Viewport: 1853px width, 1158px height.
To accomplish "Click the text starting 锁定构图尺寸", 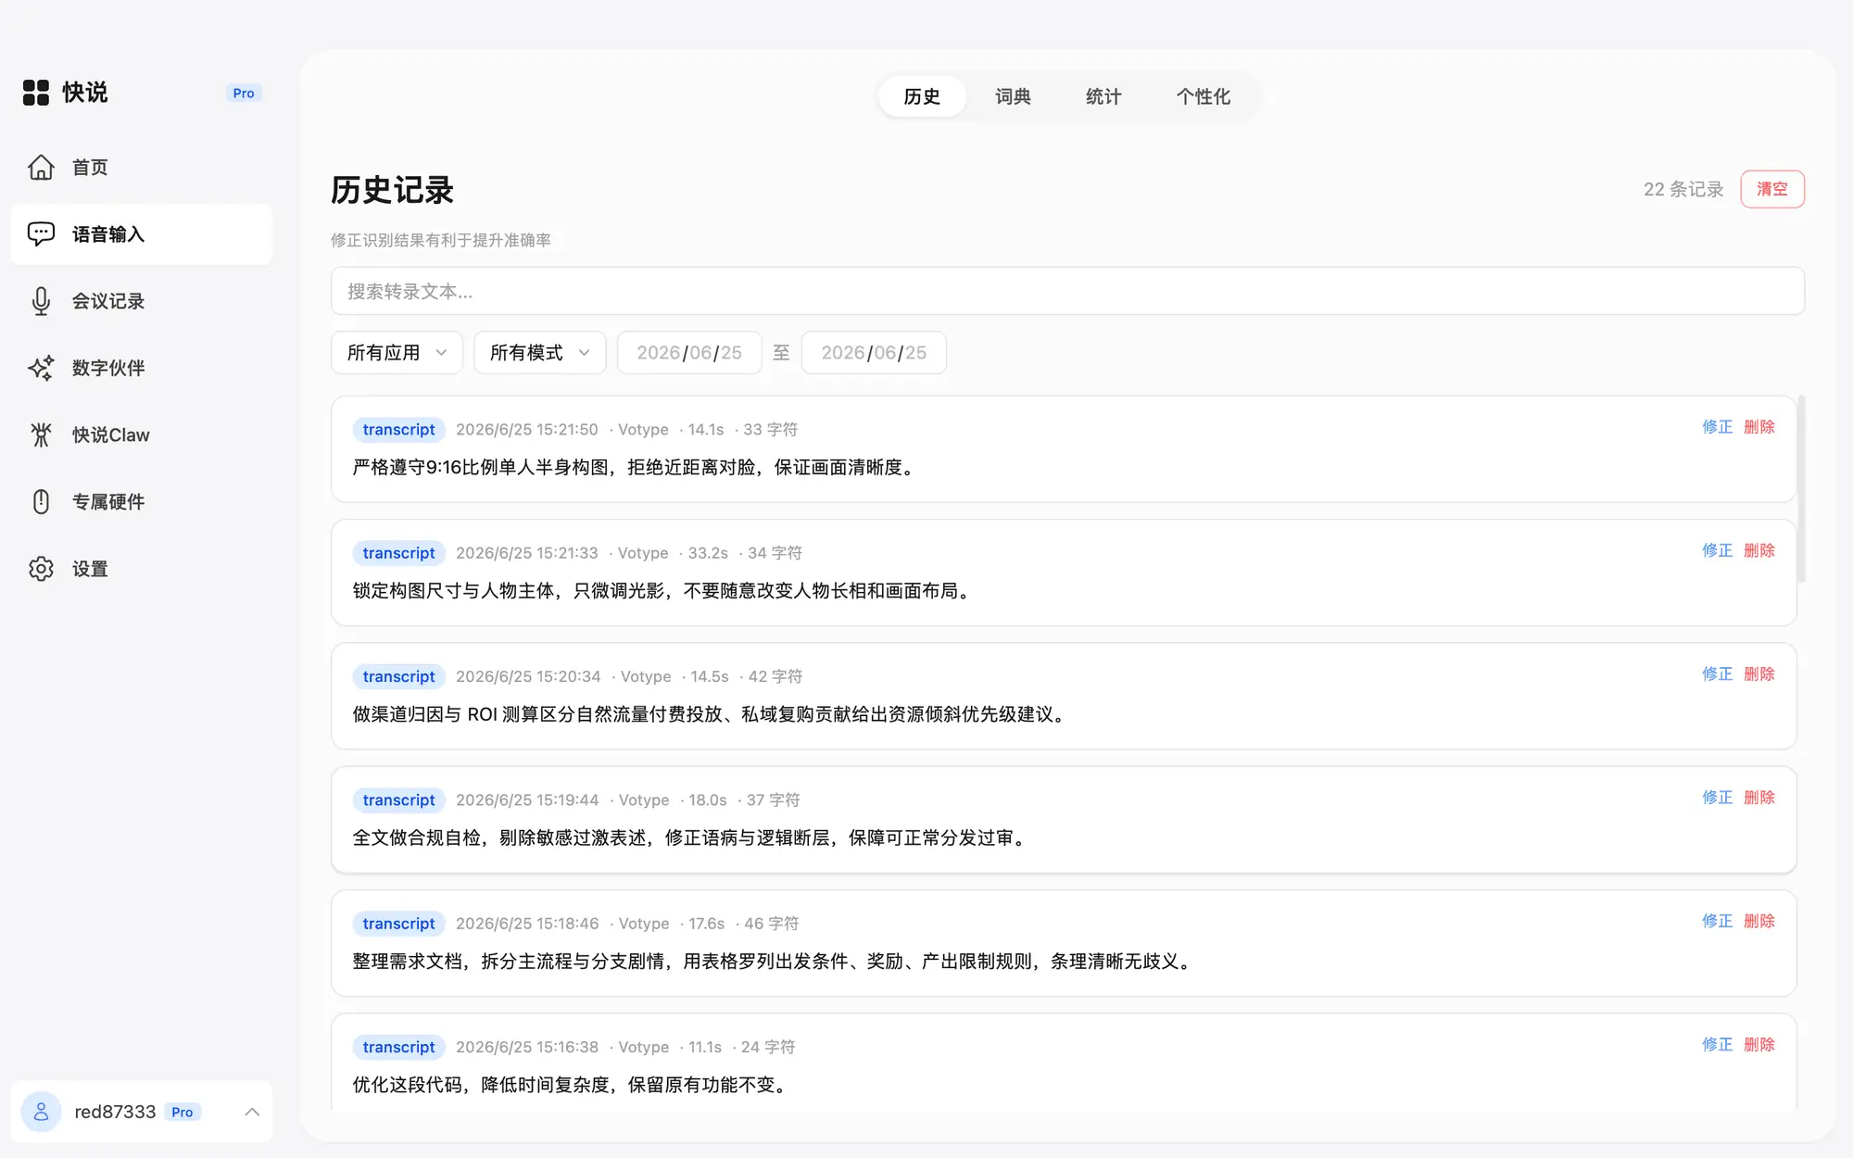I will coord(664,591).
